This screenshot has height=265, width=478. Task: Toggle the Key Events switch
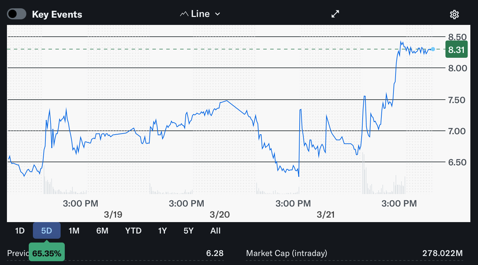(17, 14)
